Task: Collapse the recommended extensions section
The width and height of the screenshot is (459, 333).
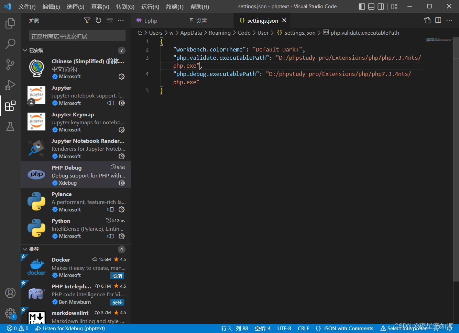Action: [25, 249]
